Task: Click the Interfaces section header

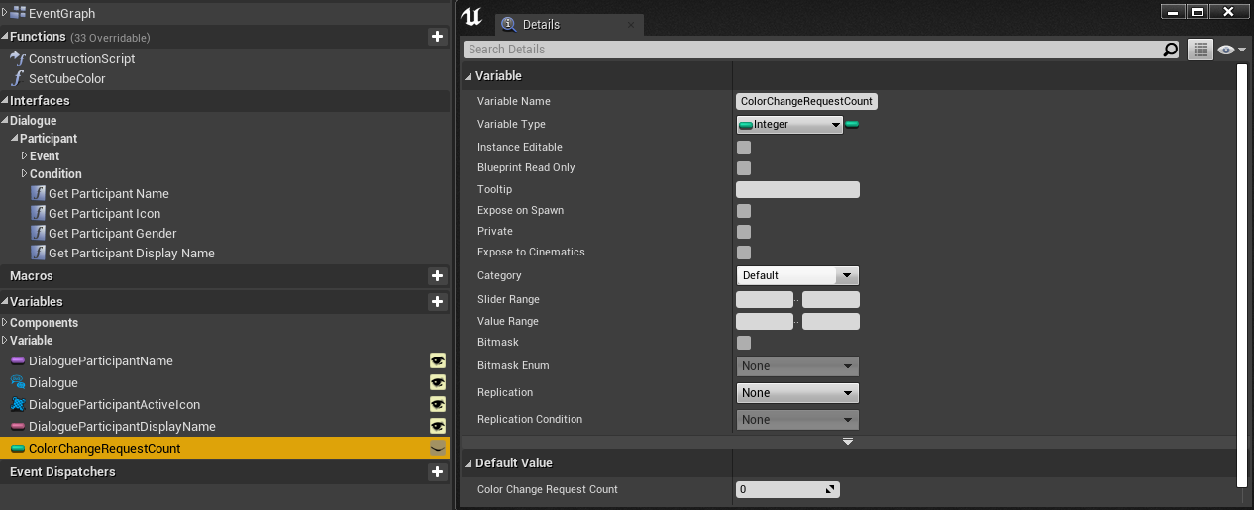Action: [225, 101]
